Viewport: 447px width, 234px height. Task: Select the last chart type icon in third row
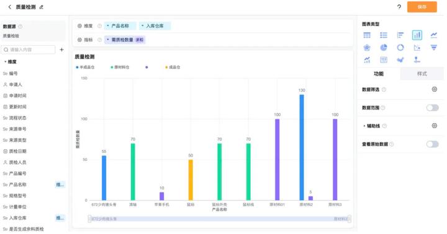417,59
